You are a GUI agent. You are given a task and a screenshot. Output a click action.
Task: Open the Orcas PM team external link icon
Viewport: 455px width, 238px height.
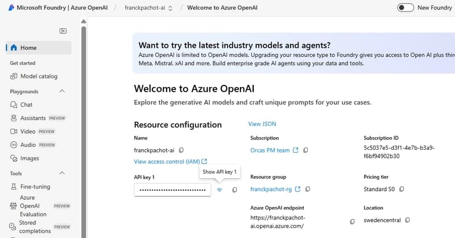[295, 150]
